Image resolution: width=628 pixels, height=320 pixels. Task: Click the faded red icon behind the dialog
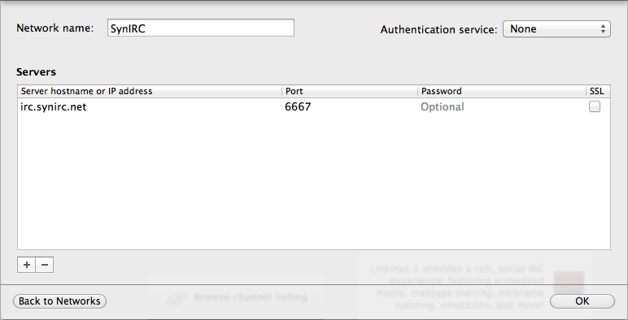tap(569, 283)
